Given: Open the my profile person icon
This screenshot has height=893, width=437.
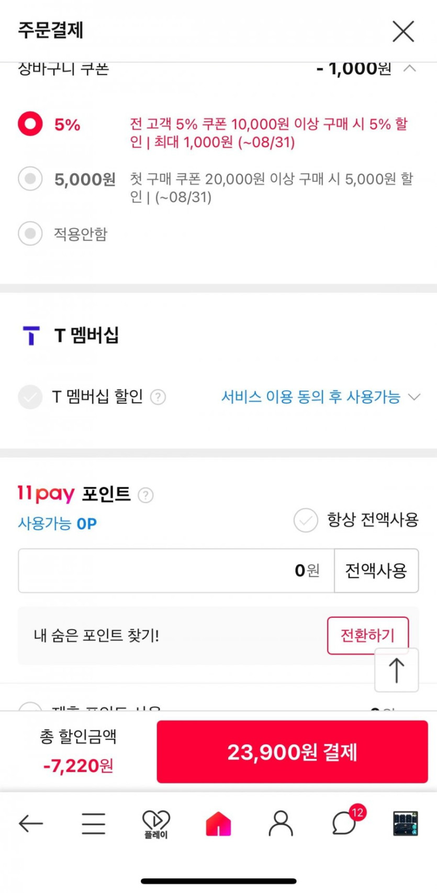Looking at the screenshot, I should click(x=281, y=823).
